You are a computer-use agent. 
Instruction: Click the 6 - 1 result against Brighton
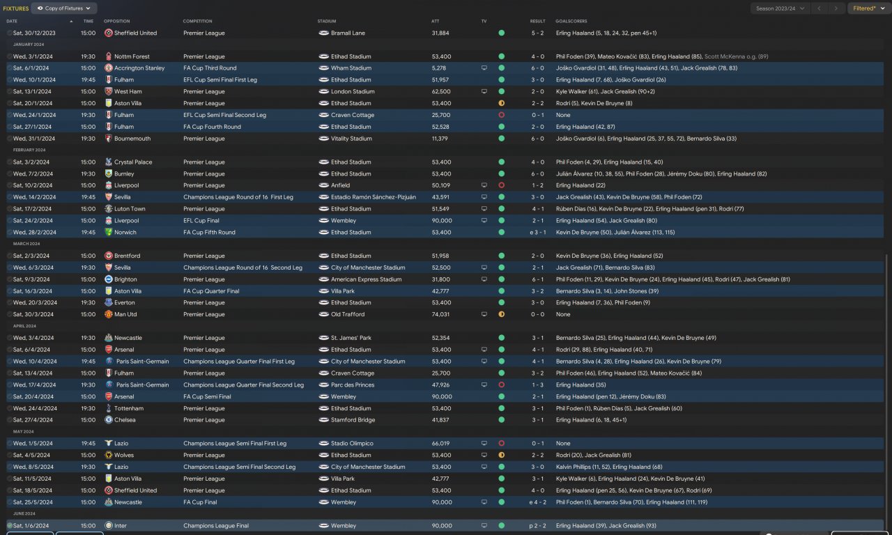coord(538,279)
